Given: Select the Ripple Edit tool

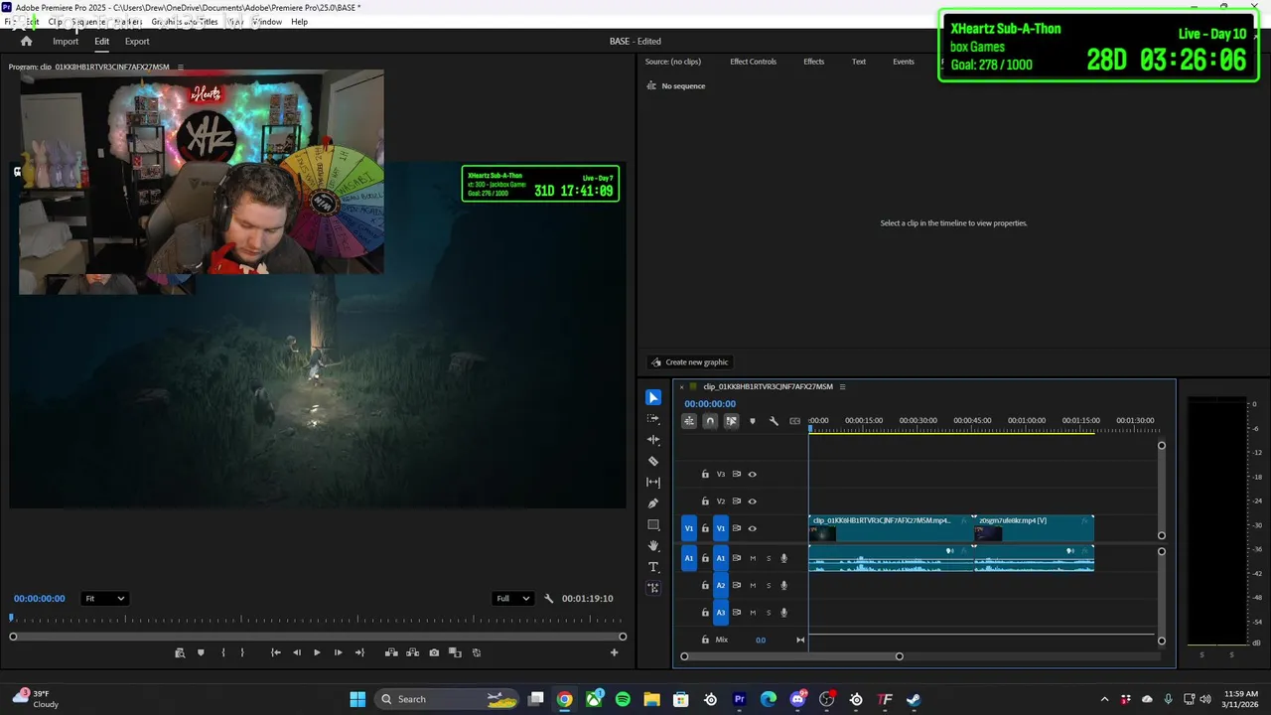Looking at the screenshot, I should (x=653, y=440).
